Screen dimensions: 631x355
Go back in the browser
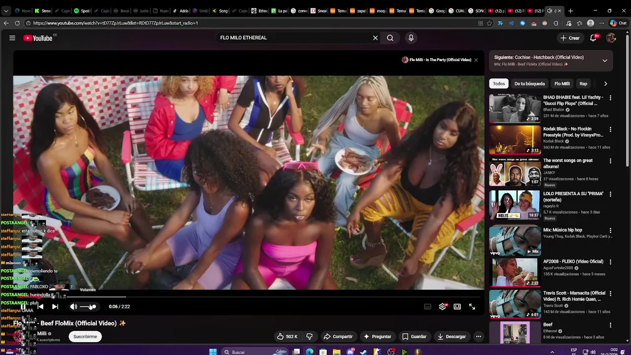[x=6, y=23]
